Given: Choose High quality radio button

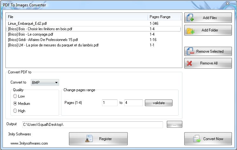Looking at the screenshot, I should pos(15,111).
